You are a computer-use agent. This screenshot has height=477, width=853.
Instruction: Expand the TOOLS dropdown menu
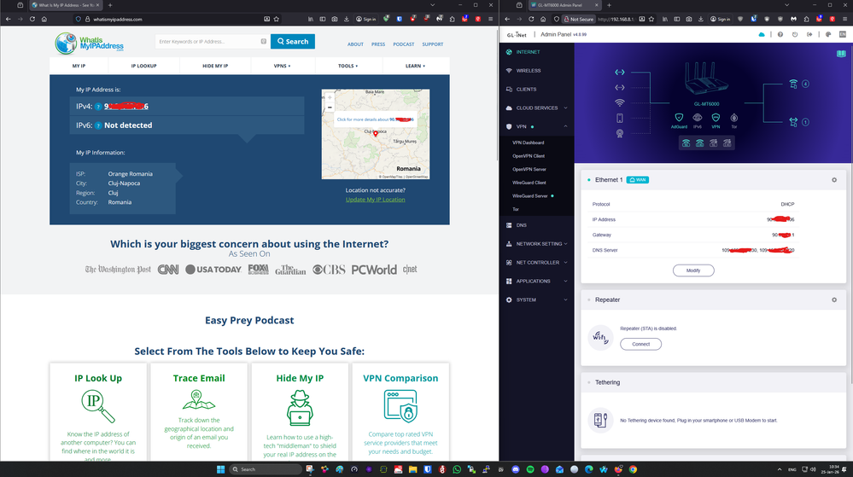coord(348,66)
